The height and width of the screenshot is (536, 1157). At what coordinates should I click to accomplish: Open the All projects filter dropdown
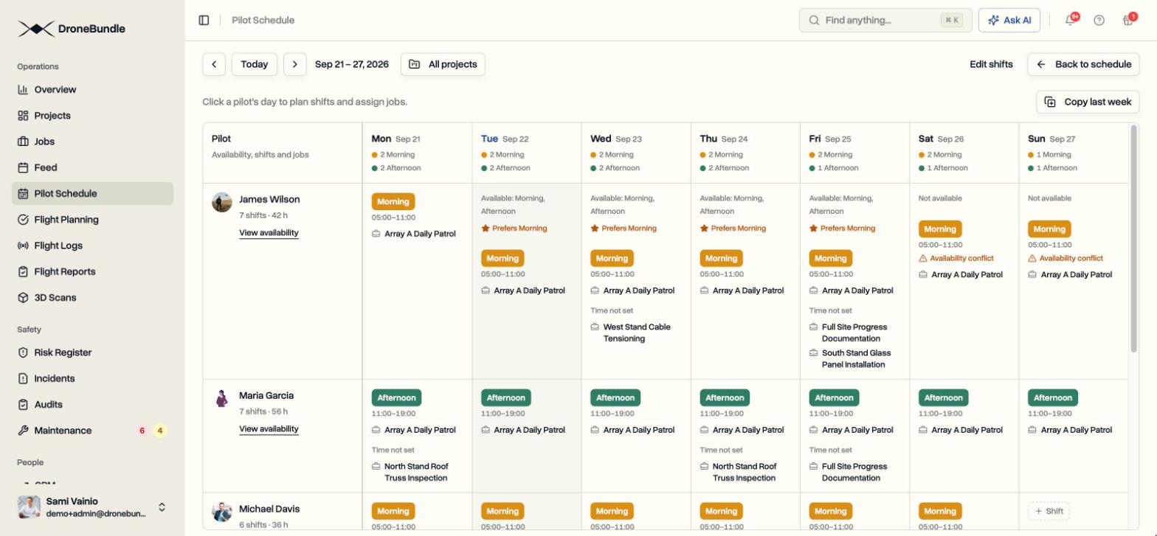(x=443, y=64)
